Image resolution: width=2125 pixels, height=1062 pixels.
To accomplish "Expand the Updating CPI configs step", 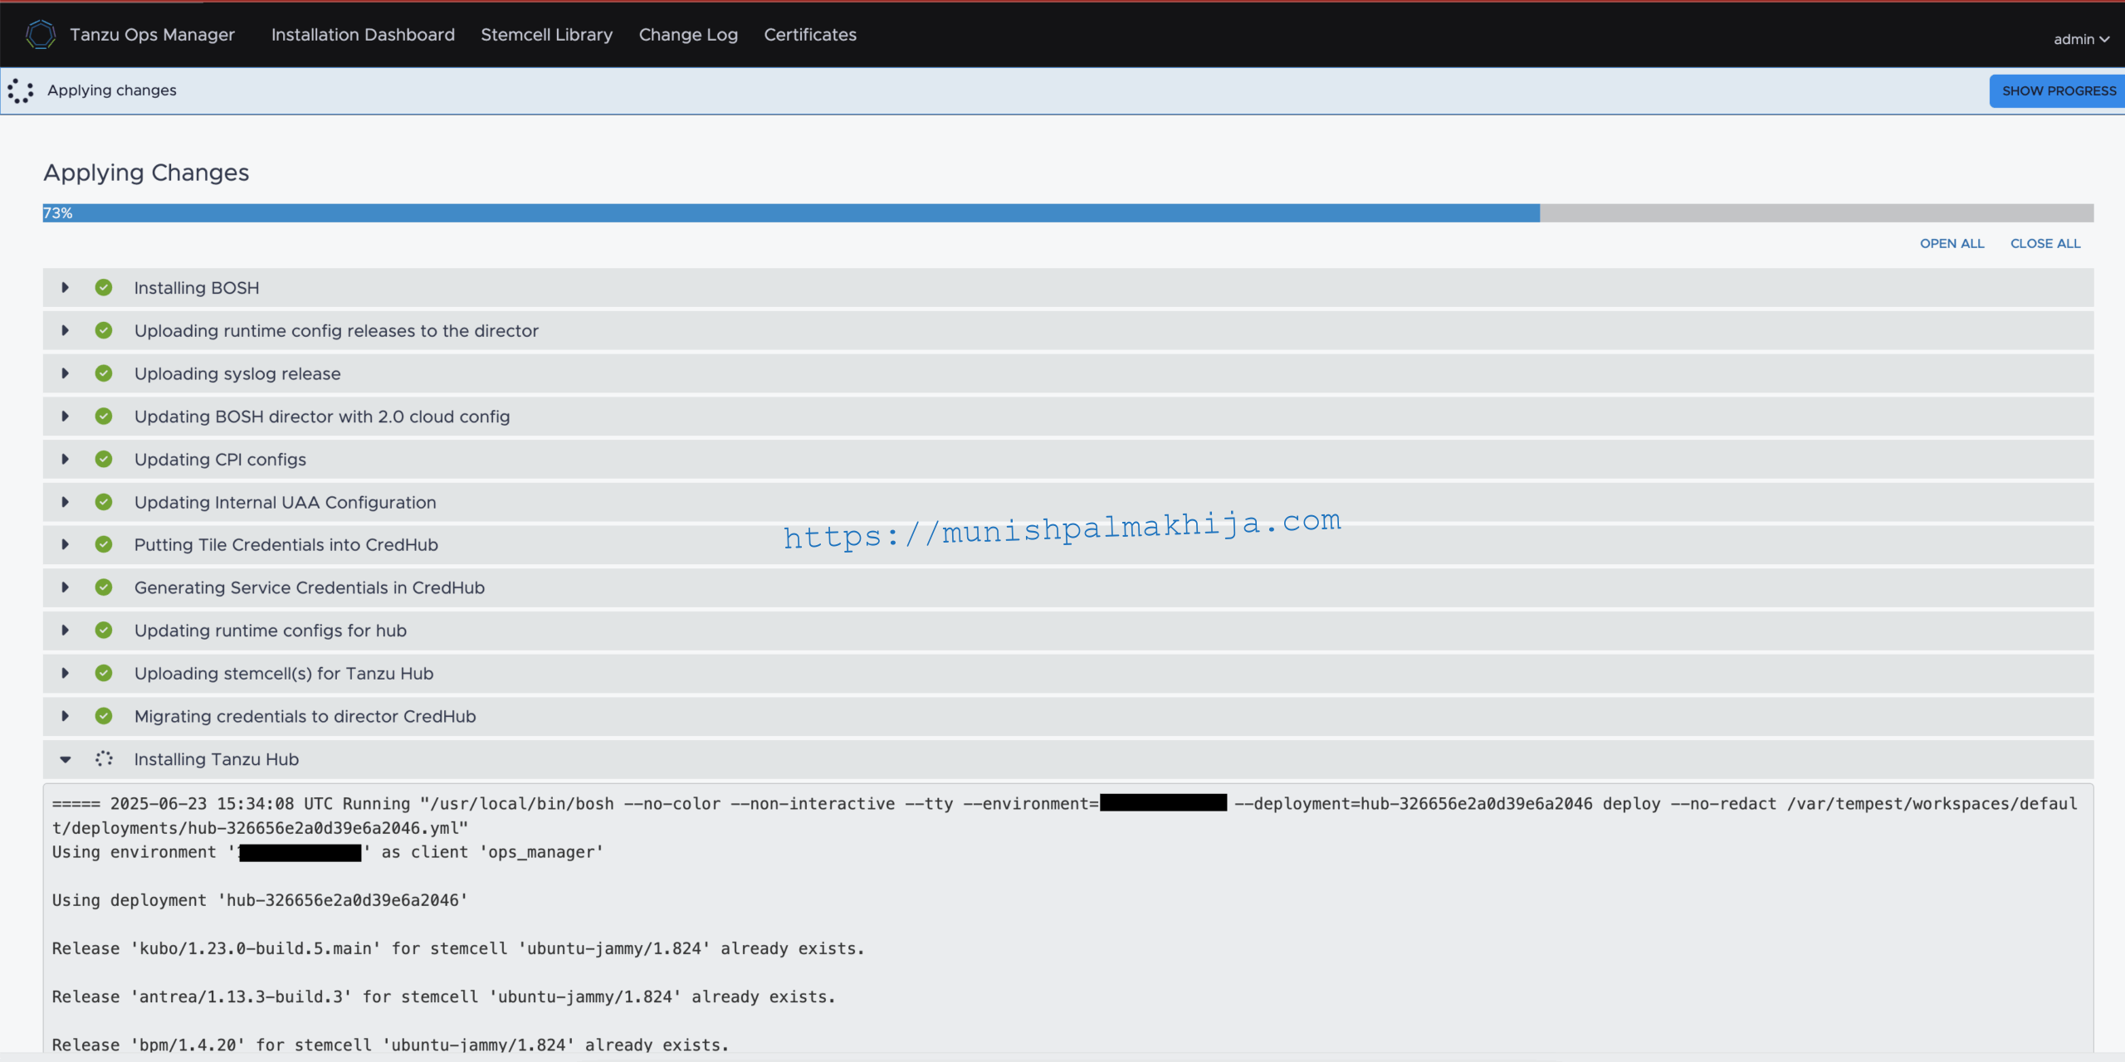I will 65,459.
